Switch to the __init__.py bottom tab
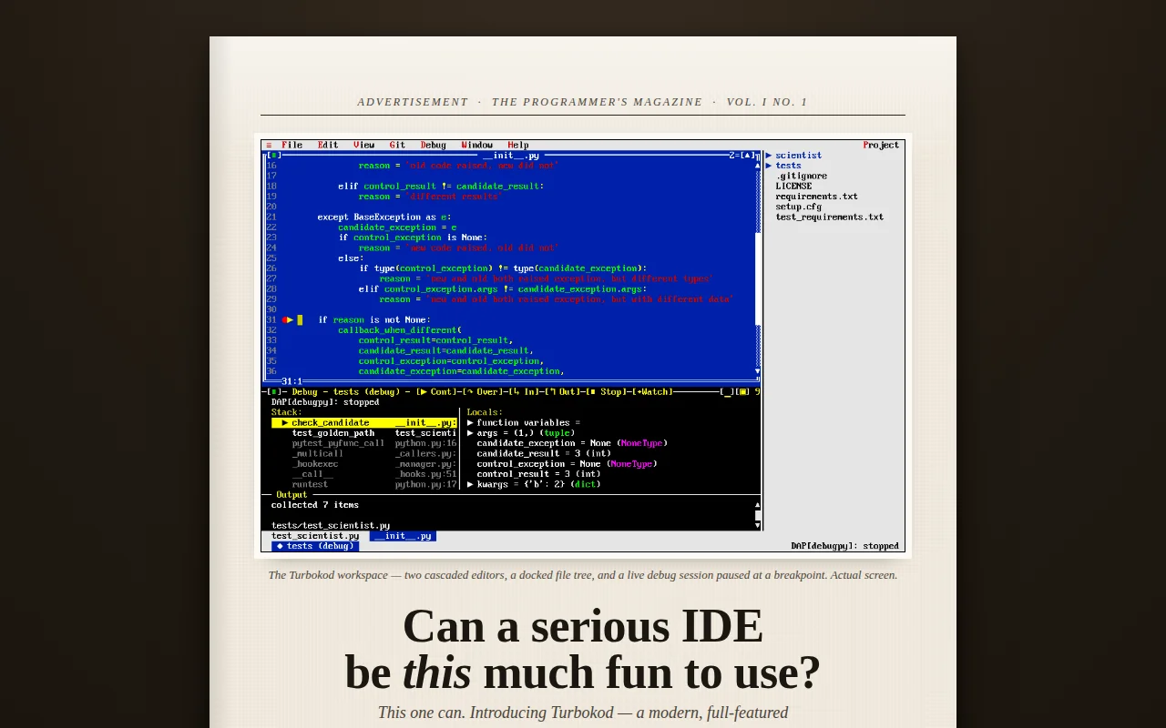The image size is (1166, 728). pyautogui.click(x=403, y=536)
